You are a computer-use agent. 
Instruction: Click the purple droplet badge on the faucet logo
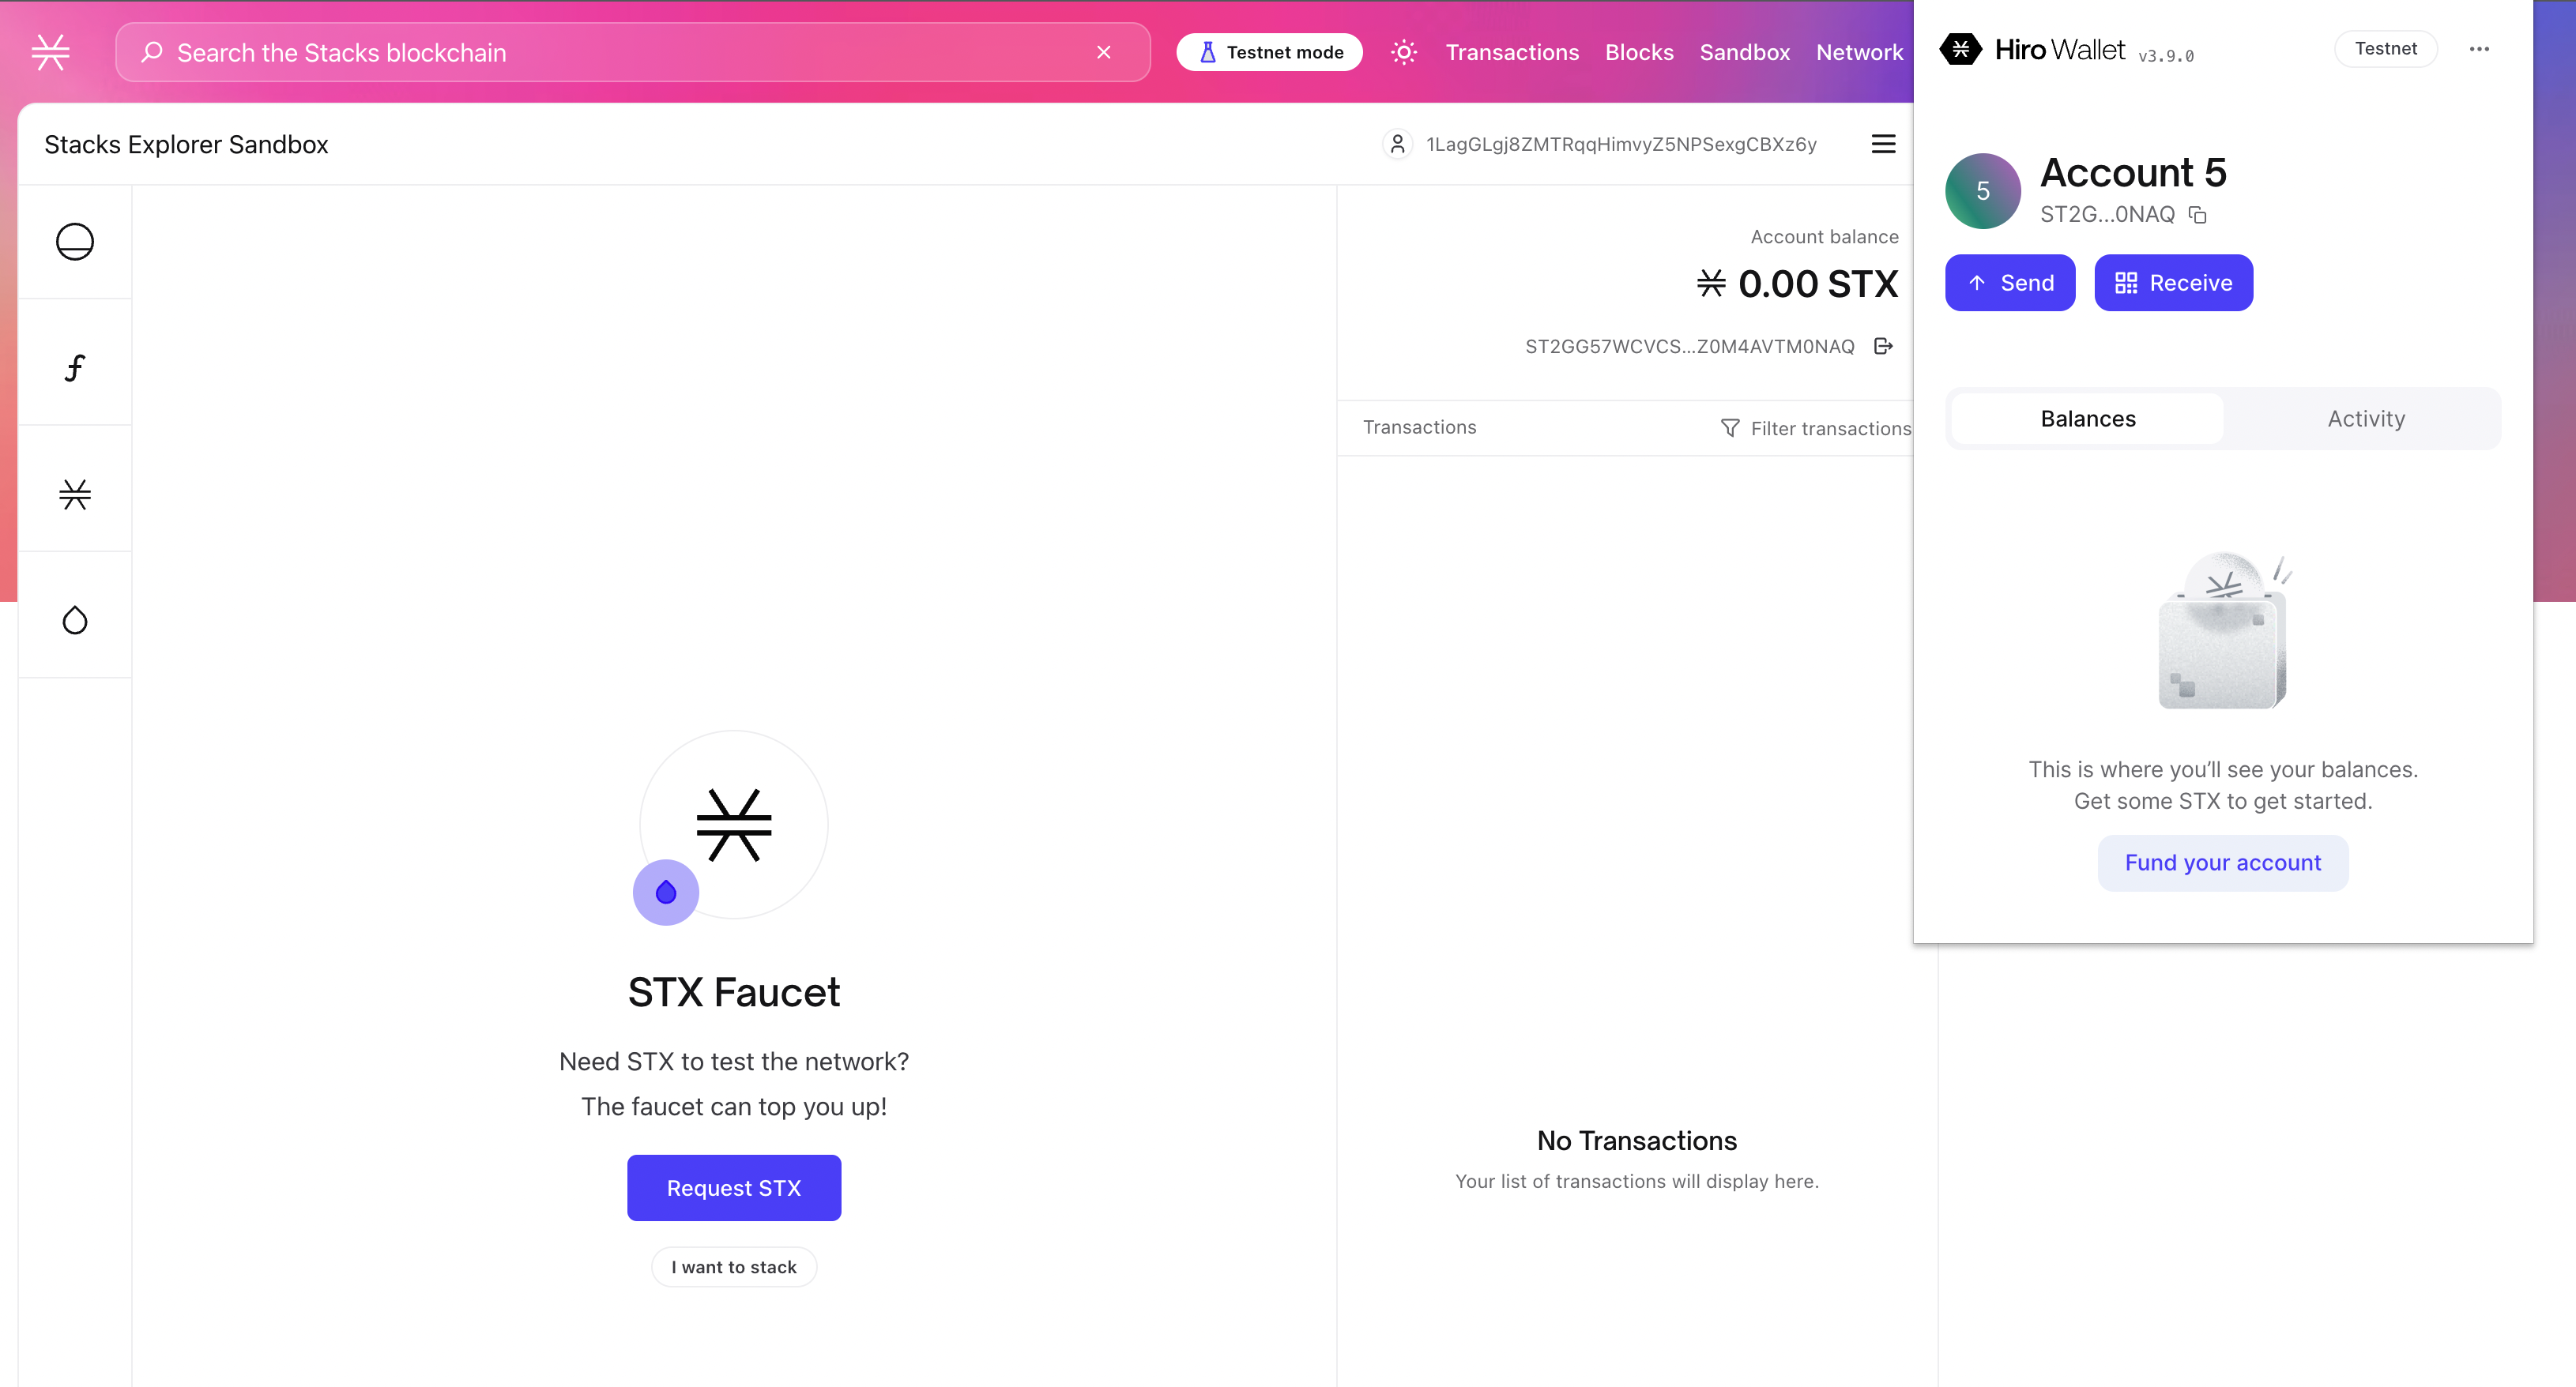(666, 891)
